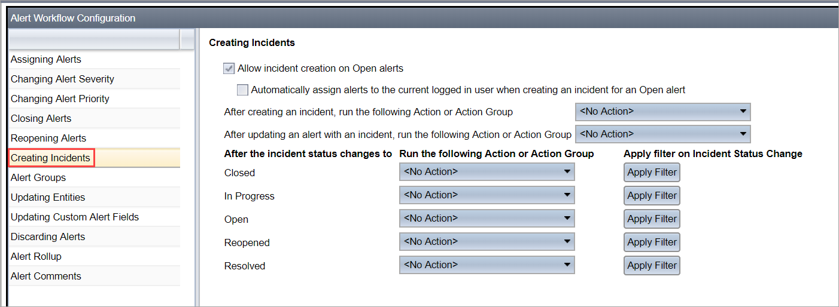
Task: Enable automatically assign alerts to logged in user
Action: (x=242, y=90)
